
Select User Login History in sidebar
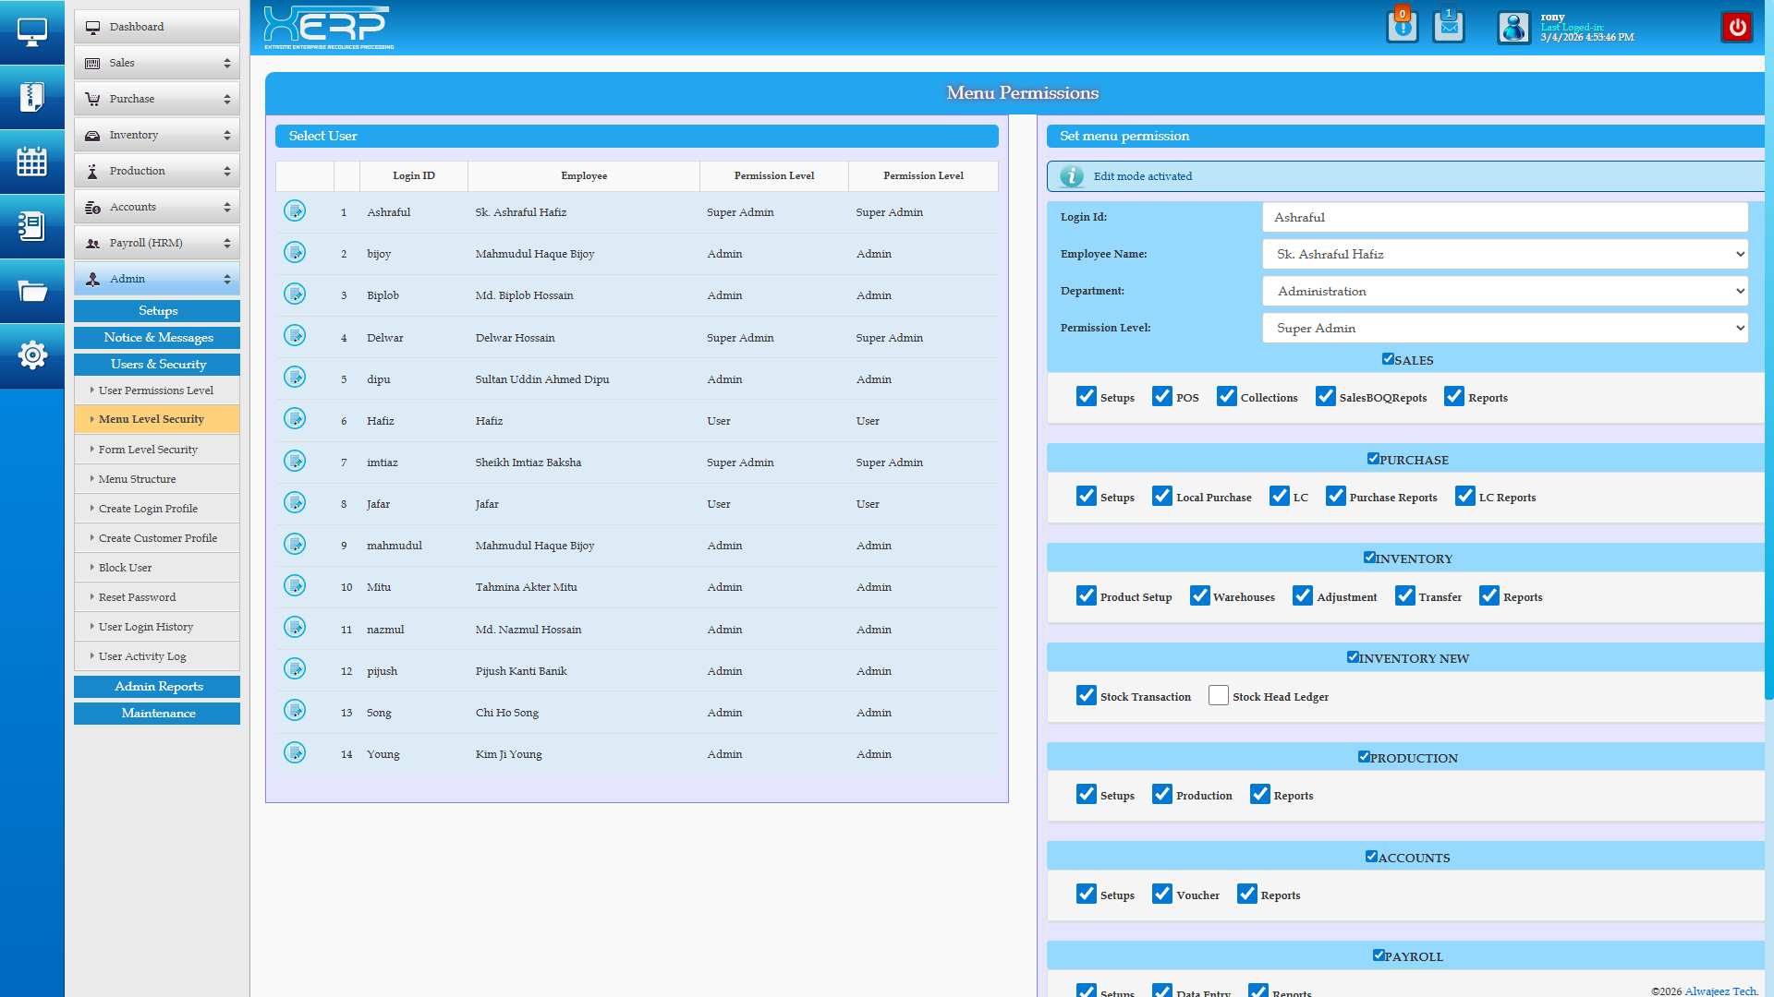[146, 627]
